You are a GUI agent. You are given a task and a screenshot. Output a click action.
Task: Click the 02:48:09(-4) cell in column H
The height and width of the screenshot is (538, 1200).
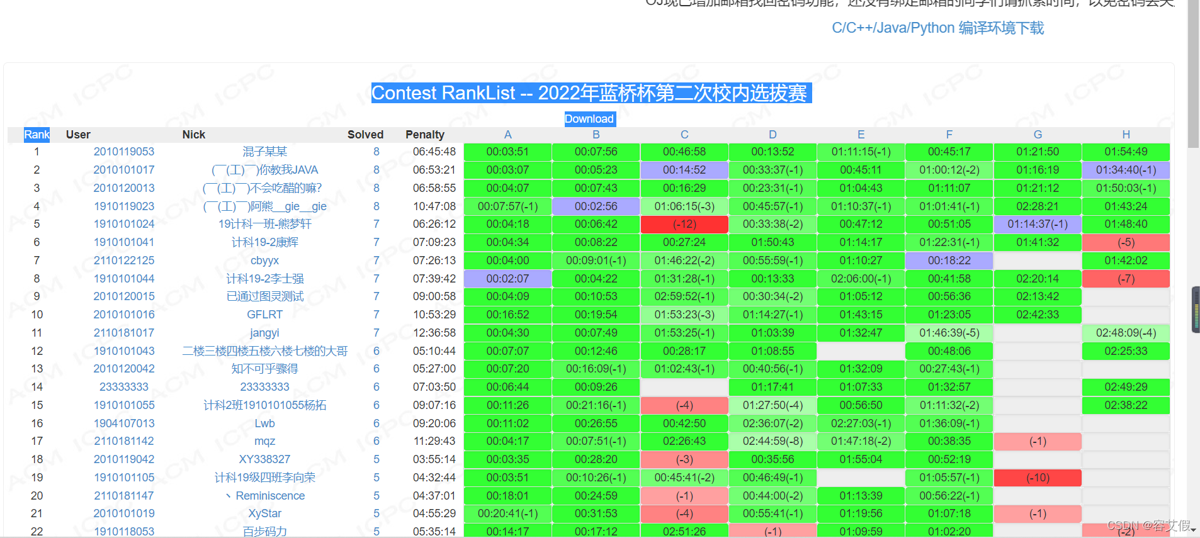[x=1126, y=333]
